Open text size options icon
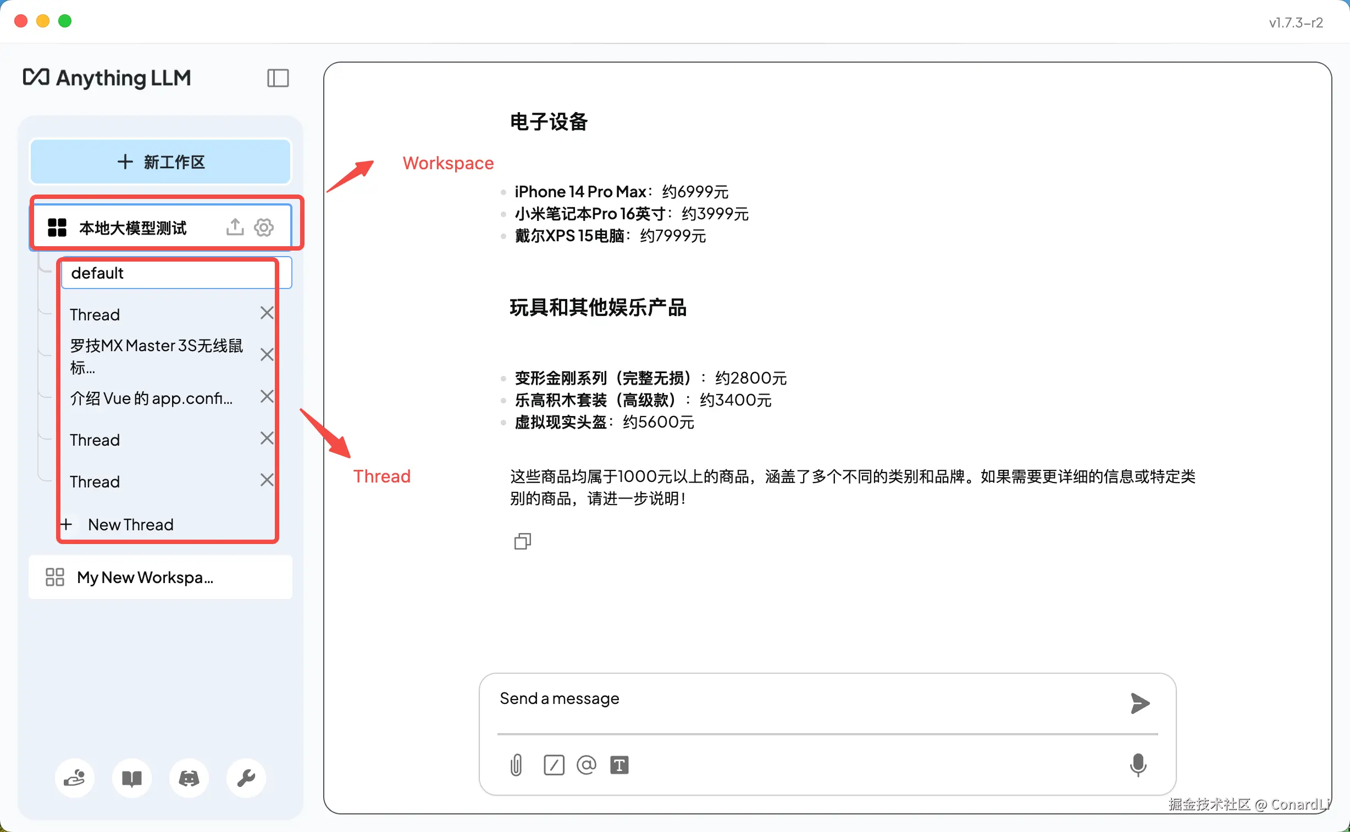 pyautogui.click(x=619, y=765)
